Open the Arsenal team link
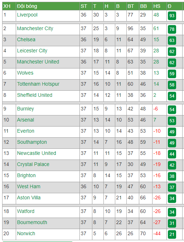This screenshot has height=242, width=184. coord(25,120)
